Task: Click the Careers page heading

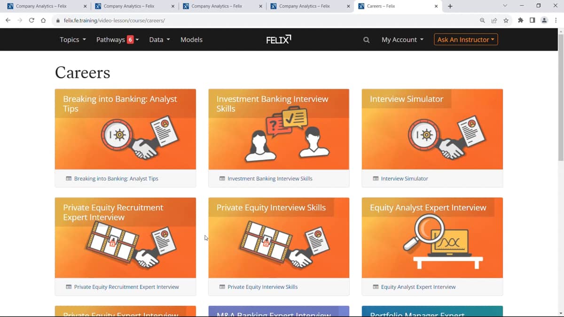Action: tap(83, 72)
